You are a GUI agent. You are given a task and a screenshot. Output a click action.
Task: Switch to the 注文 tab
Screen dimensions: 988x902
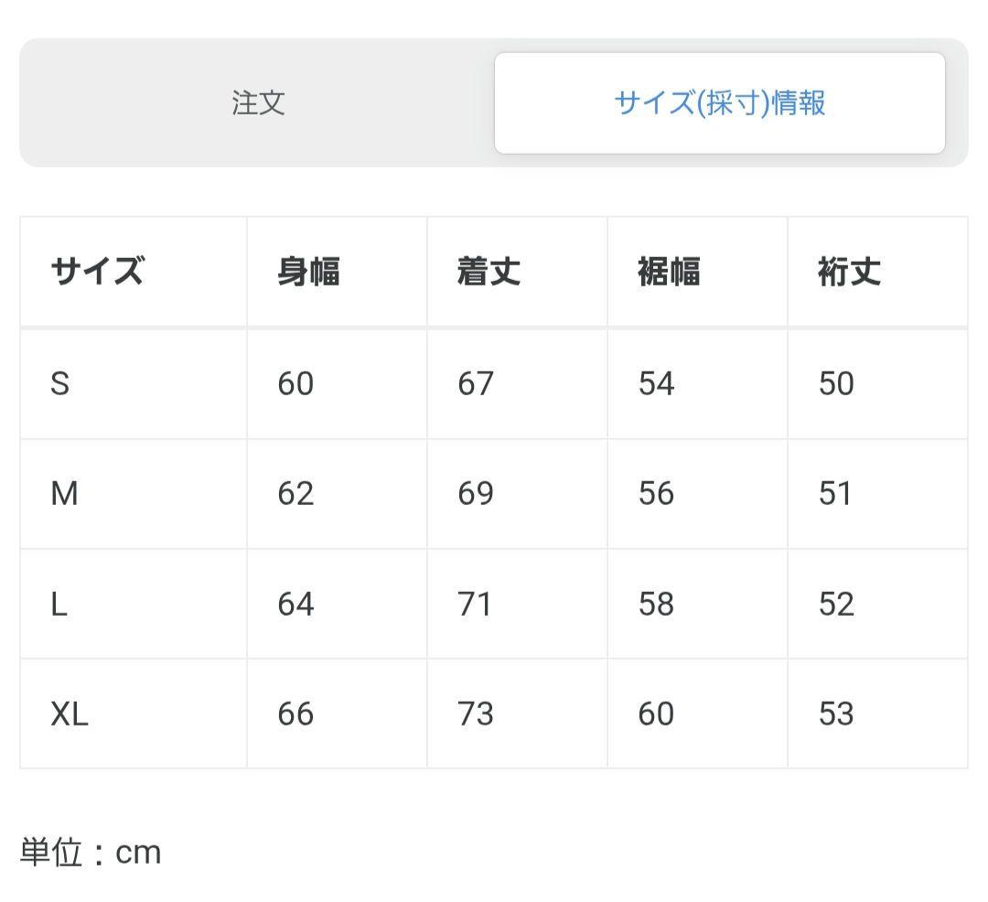(x=256, y=102)
